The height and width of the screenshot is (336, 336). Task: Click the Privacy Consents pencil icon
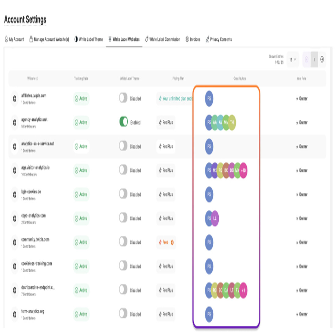point(207,39)
